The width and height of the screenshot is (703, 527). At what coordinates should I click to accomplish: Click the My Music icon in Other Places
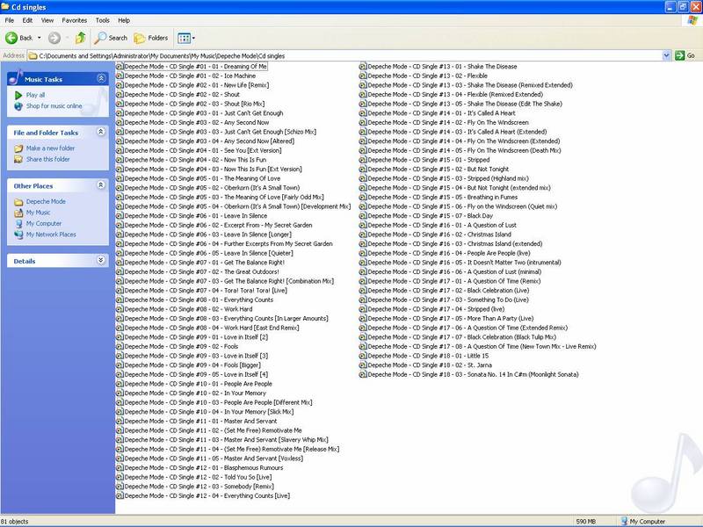tap(18, 213)
